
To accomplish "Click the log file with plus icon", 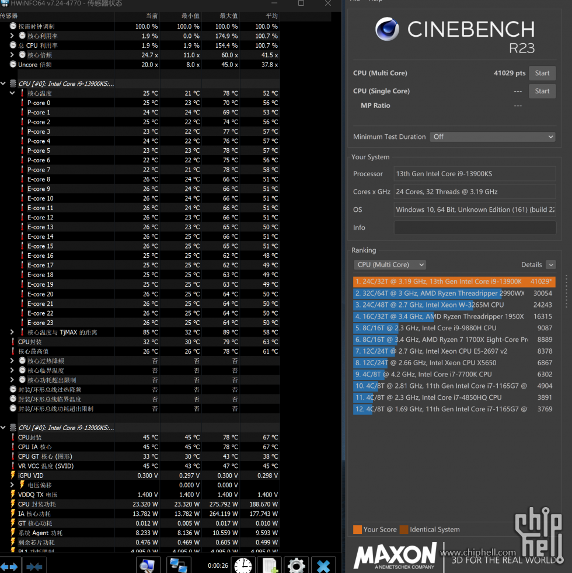I will 270,565.
